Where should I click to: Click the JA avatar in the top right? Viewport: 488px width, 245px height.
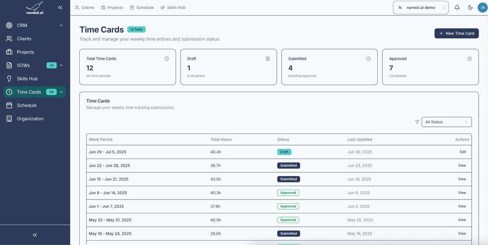pyautogui.click(x=482, y=7)
